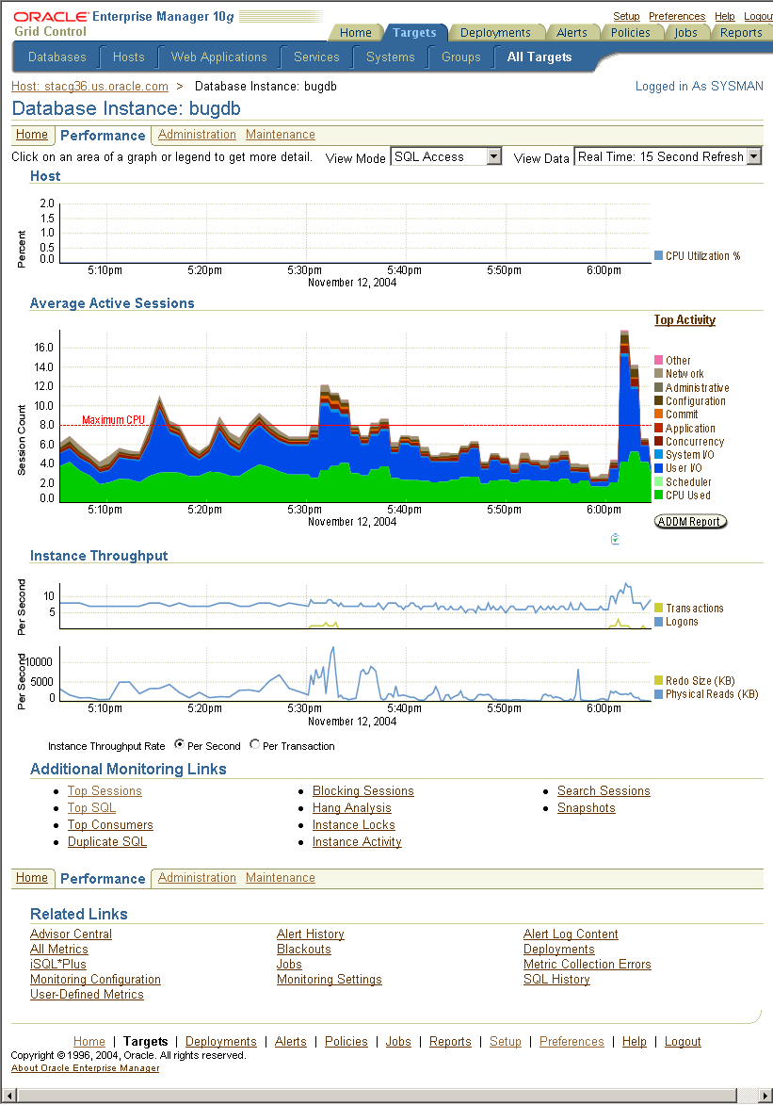Open the Jobs tab in the top navigation
This screenshot has height=1105, width=773.
click(685, 32)
